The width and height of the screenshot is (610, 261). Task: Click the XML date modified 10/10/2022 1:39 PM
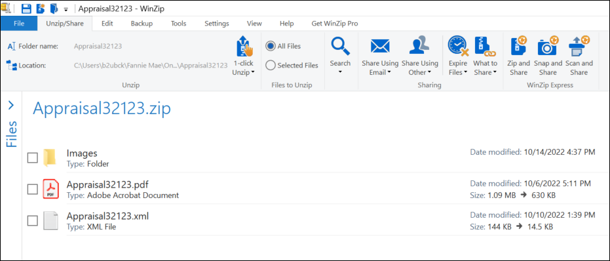[533, 214]
